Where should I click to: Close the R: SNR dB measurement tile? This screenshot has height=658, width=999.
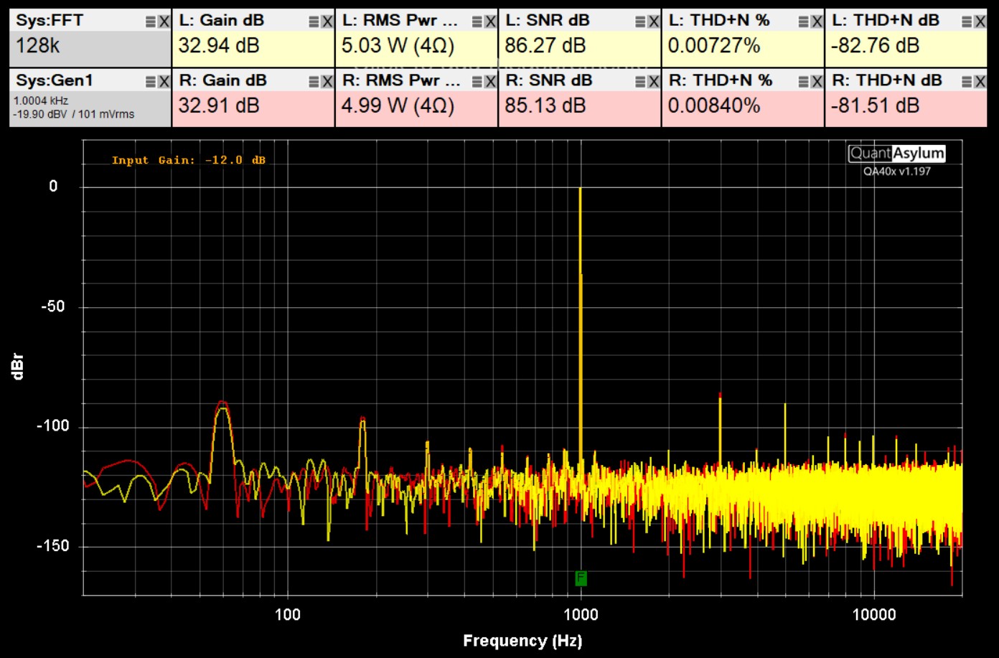pos(653,82)
